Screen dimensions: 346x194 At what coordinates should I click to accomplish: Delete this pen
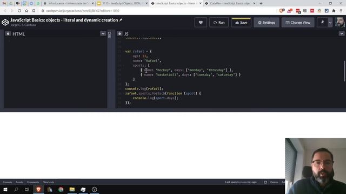[274, 182]
